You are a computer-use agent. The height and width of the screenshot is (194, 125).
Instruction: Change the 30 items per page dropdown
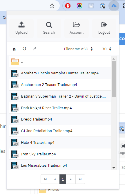click(x=106, y=49)
